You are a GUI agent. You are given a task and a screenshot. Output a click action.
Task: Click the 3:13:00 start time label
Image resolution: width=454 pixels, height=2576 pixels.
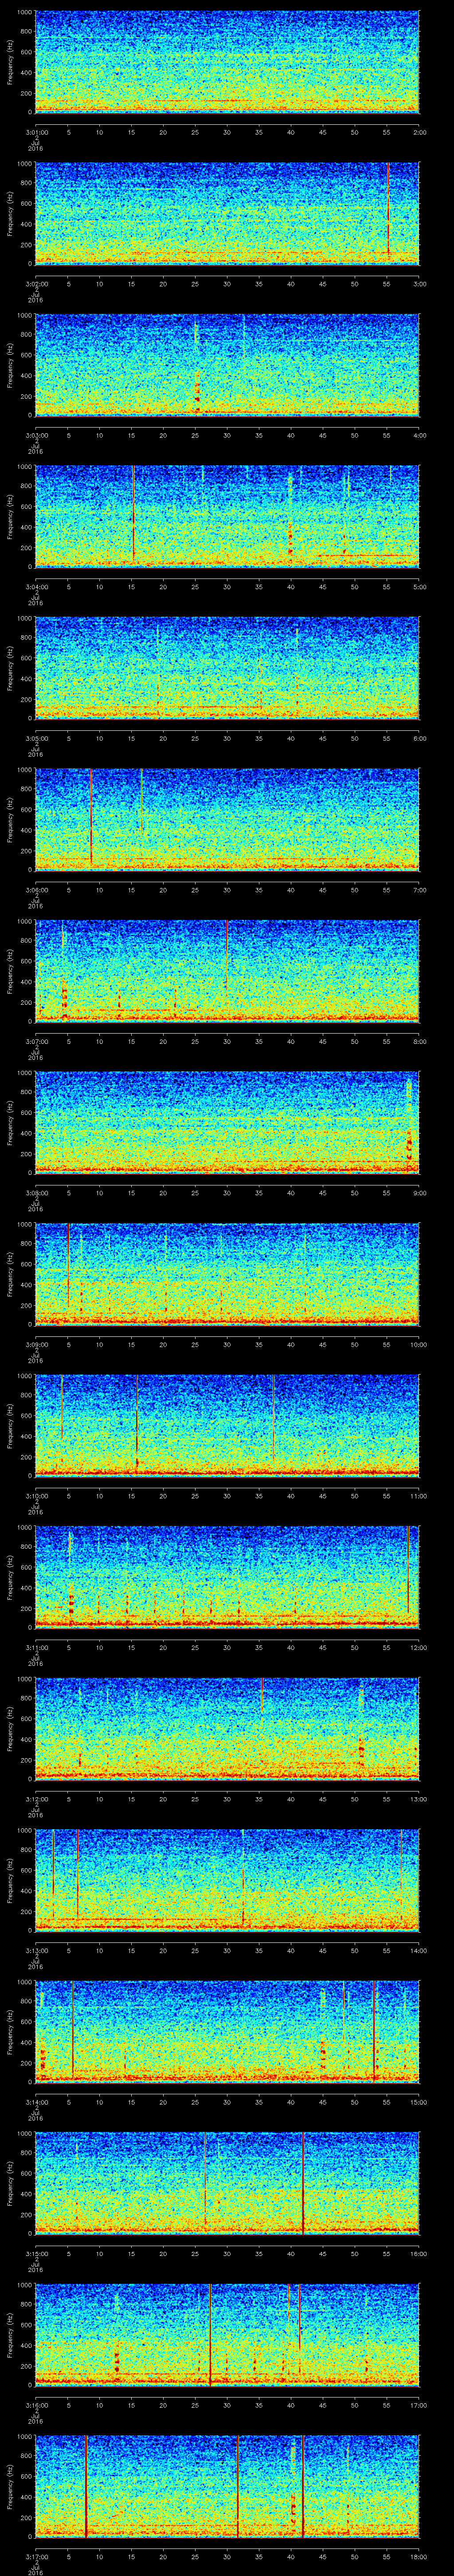coord(36,1950)
